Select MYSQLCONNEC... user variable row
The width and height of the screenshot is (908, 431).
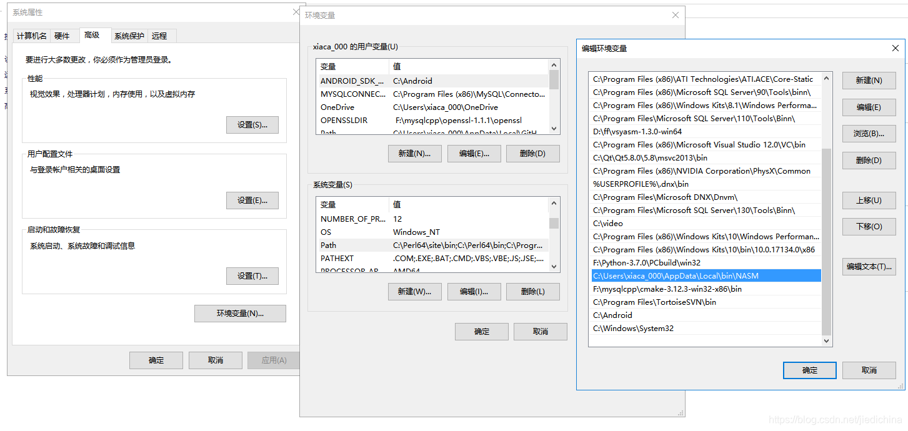point(434,94)
